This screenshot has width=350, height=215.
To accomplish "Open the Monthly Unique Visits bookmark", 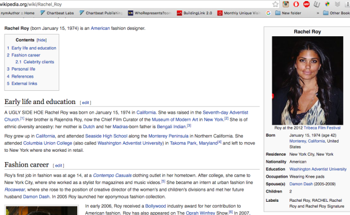I will [239, 13].
